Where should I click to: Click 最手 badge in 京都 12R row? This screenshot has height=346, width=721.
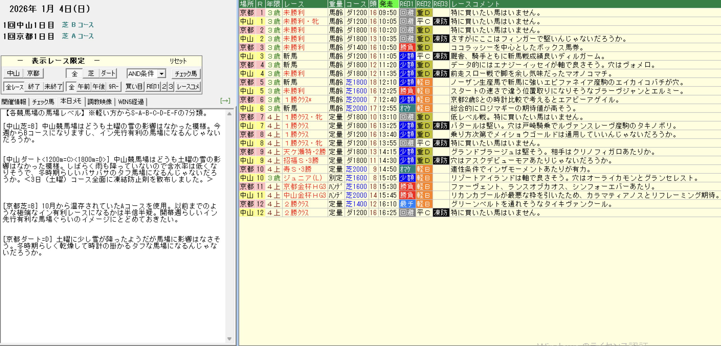(x=407, y=204)
